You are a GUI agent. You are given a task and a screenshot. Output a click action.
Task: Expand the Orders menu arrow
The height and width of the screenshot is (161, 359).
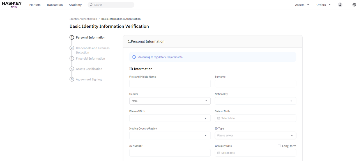(x=330, y=5)
